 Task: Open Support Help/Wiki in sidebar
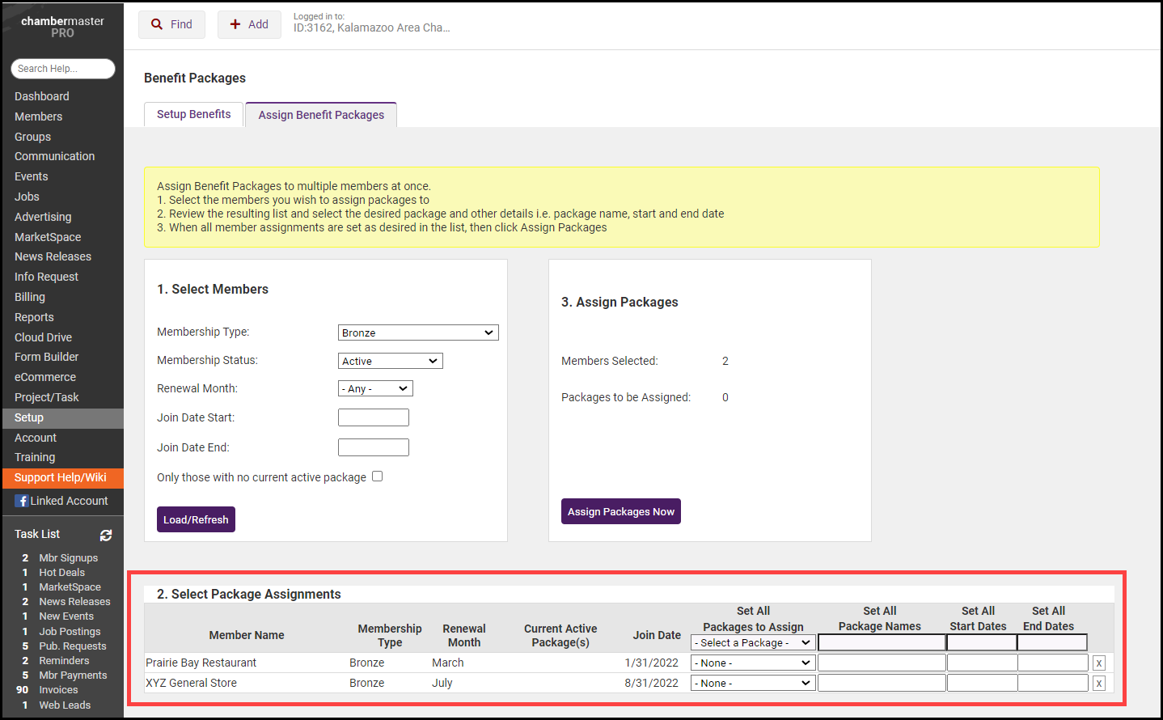point(61,477)
